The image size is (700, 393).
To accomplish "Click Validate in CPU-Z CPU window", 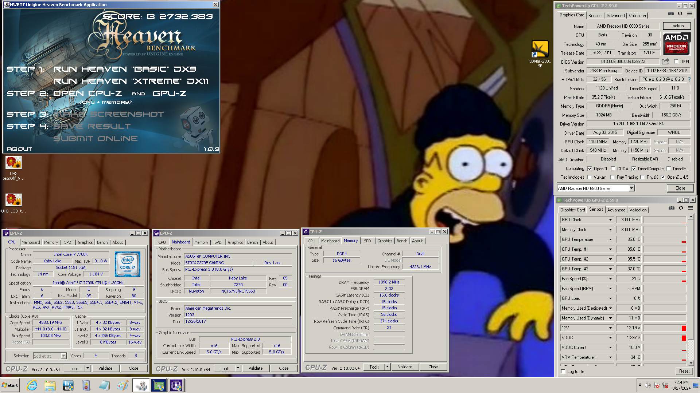I will [105, 368].
